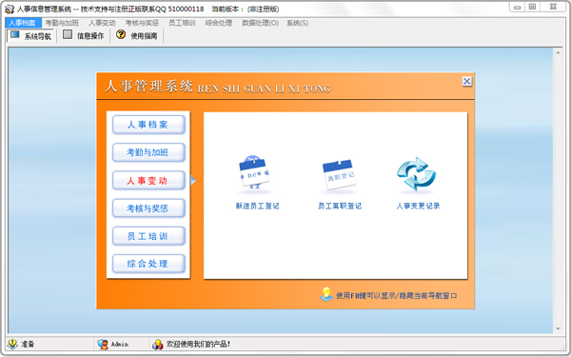
Task: Click the 系统导航 toolbar icon
Action: pyautogui.click(x=15, y=35)
